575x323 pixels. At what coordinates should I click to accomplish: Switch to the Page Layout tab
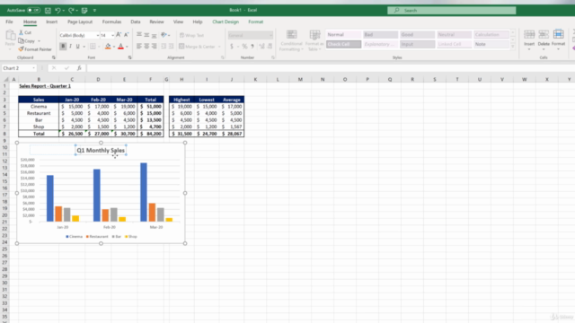click(80, 22)
